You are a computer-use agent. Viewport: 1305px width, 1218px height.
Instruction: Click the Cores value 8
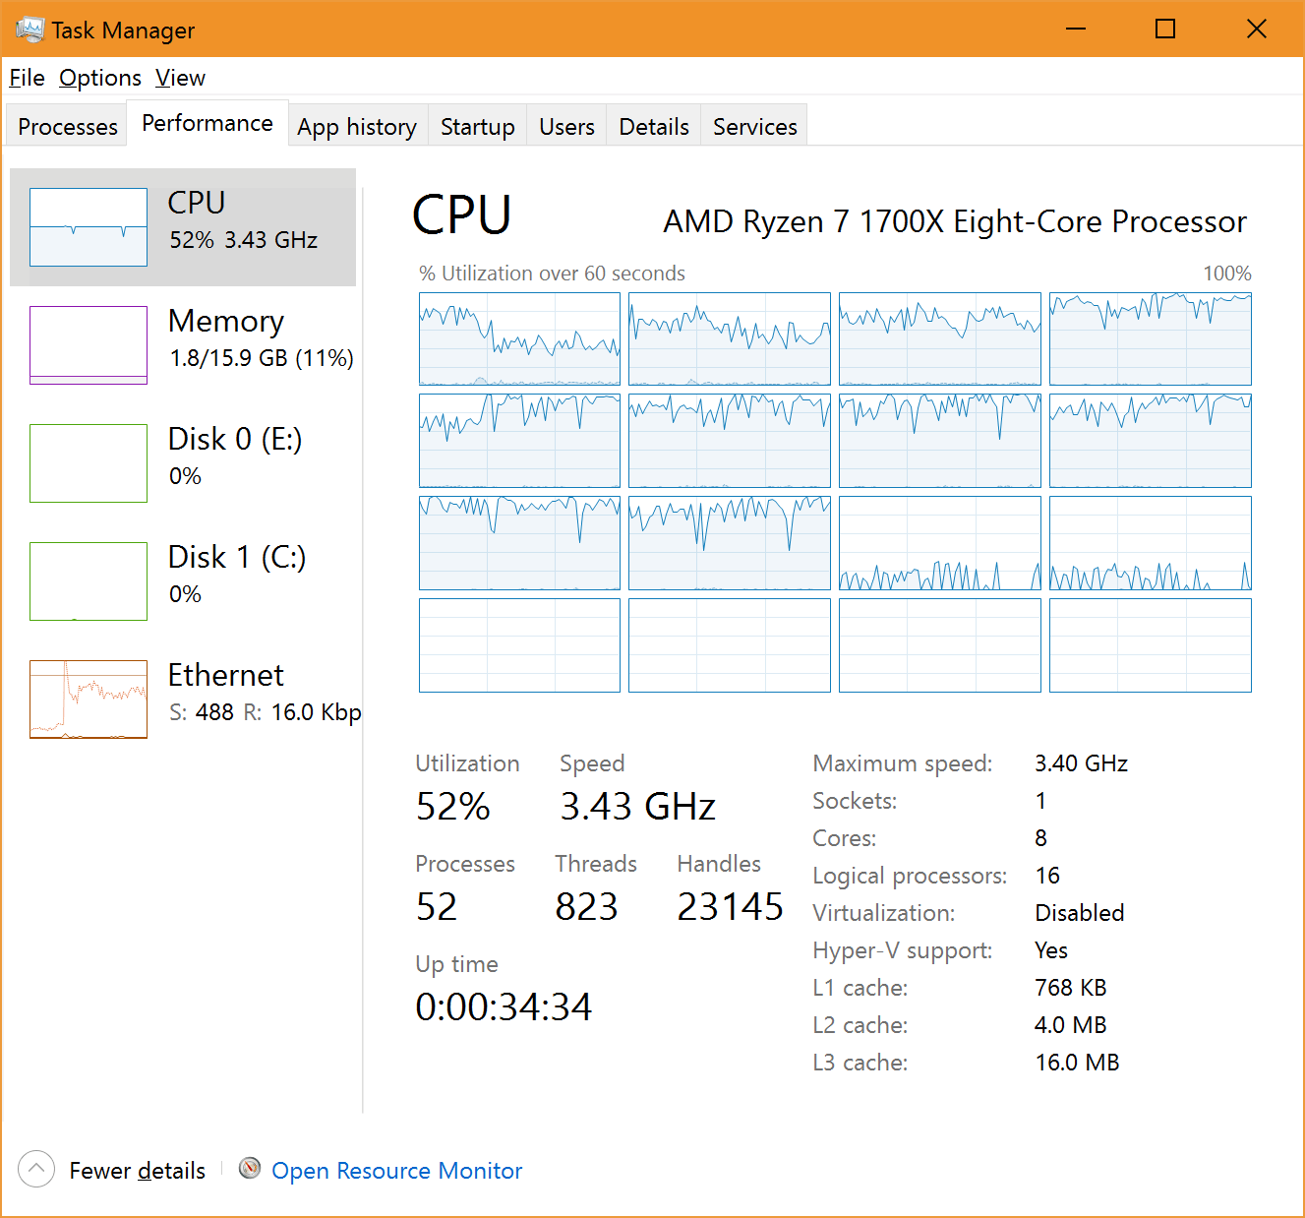[x=1041, y=838]
